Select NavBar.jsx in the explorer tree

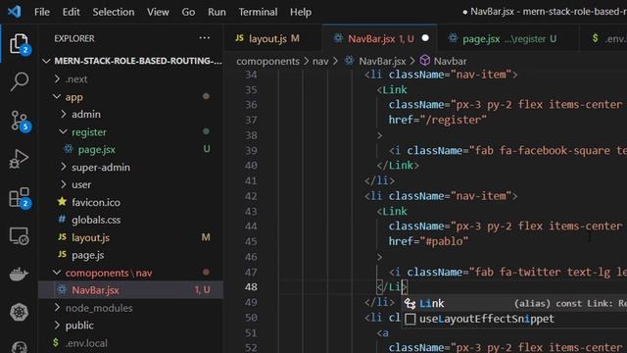130,290
